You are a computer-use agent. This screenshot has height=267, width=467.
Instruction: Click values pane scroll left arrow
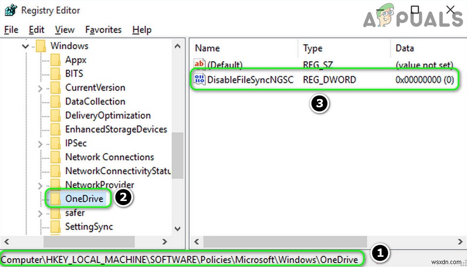coord(197,241)
